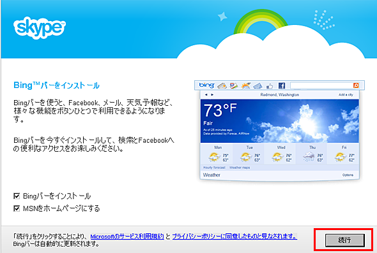Uncheck the Bingバーをインストール checkbox
This screenshot has height=253, width=377.
17,196
